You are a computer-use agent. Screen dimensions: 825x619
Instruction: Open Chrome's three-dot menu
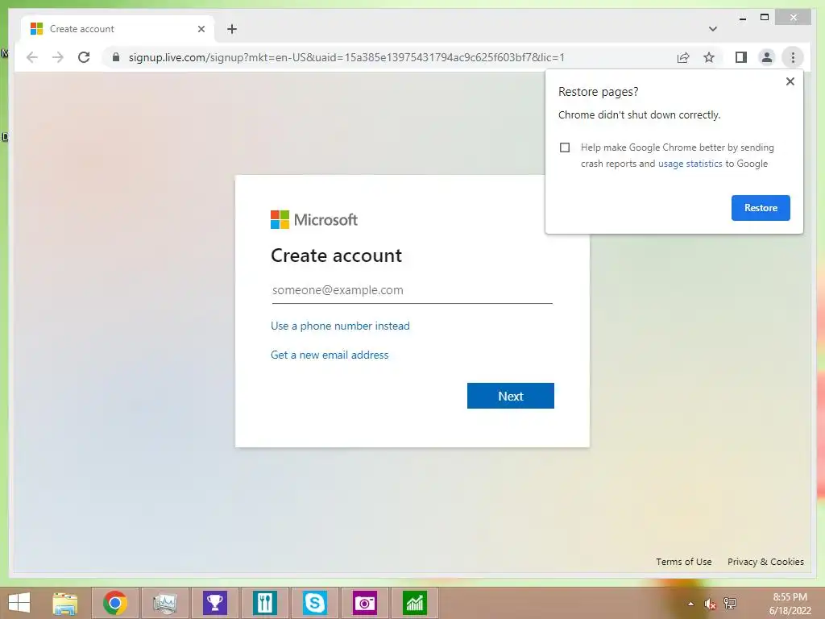[x=793, y=57]
